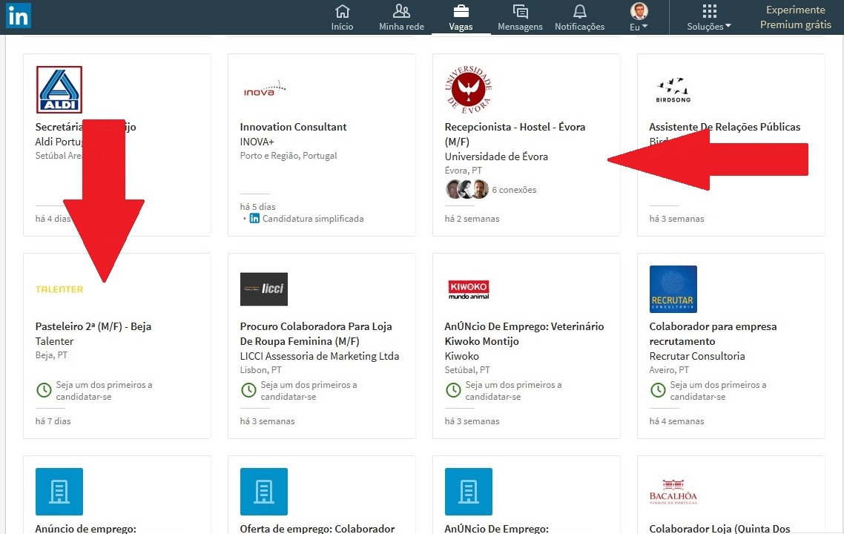Click Porto e Região, Portugal location
Image resolution: width=844 pixels, height=534 pixels.
pos(289,156)
